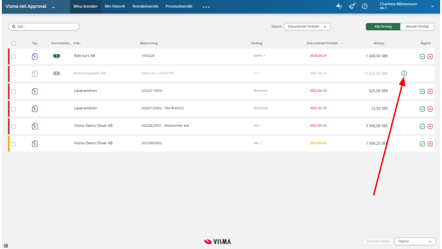Image resolution: width=442 pixels, height=249 pixels.
Task: Reject the 625,00 SEK Leverantören invoice
Action: [430, 91]
